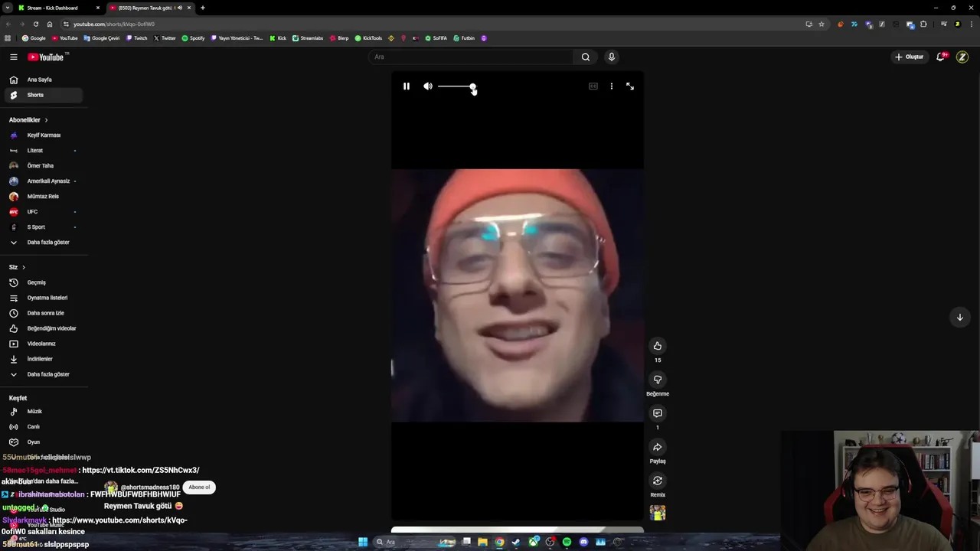The height and width of the screenshot is (551, 980).
Task: Click the Oluştur create button
Action: 910,57
